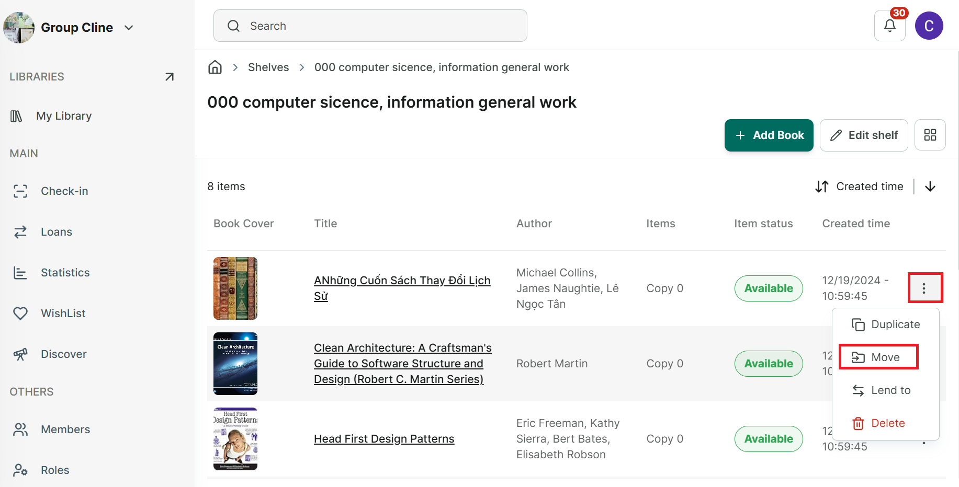Open Statistics from sidebar
This screenshot has width=959, height=487.
tap(65, 273)
